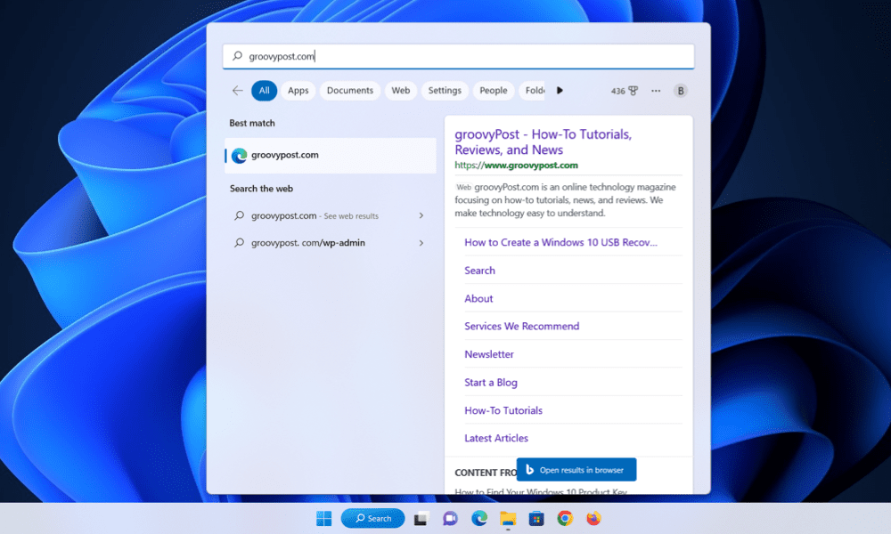Select the People filter tab
The height and width of the screenshot is (534, 891).
[x=494, y=90]
